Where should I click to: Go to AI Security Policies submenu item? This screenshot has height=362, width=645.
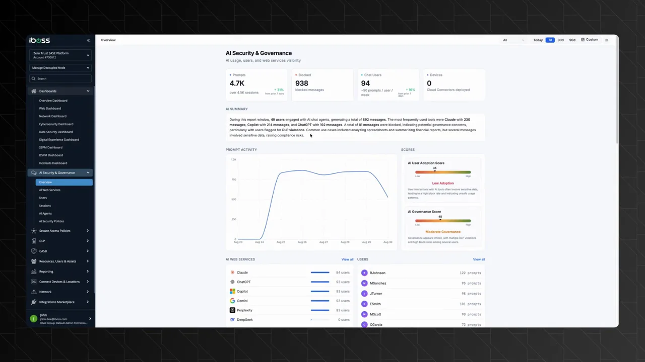pos(51,221)
